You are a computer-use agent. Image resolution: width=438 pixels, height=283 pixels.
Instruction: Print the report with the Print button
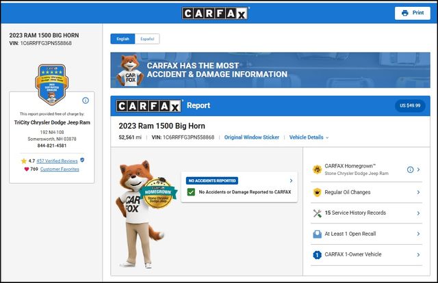point(412,13)
